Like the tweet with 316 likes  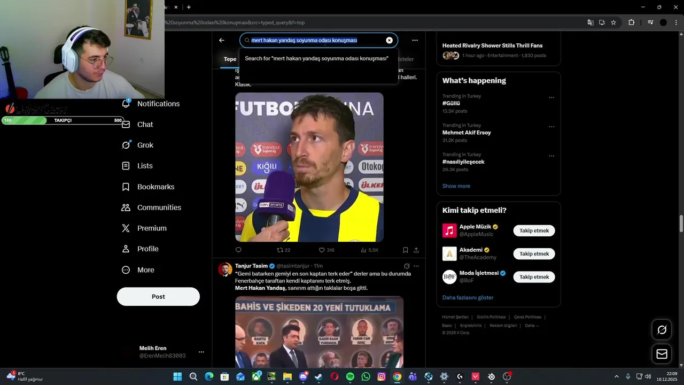327,250
